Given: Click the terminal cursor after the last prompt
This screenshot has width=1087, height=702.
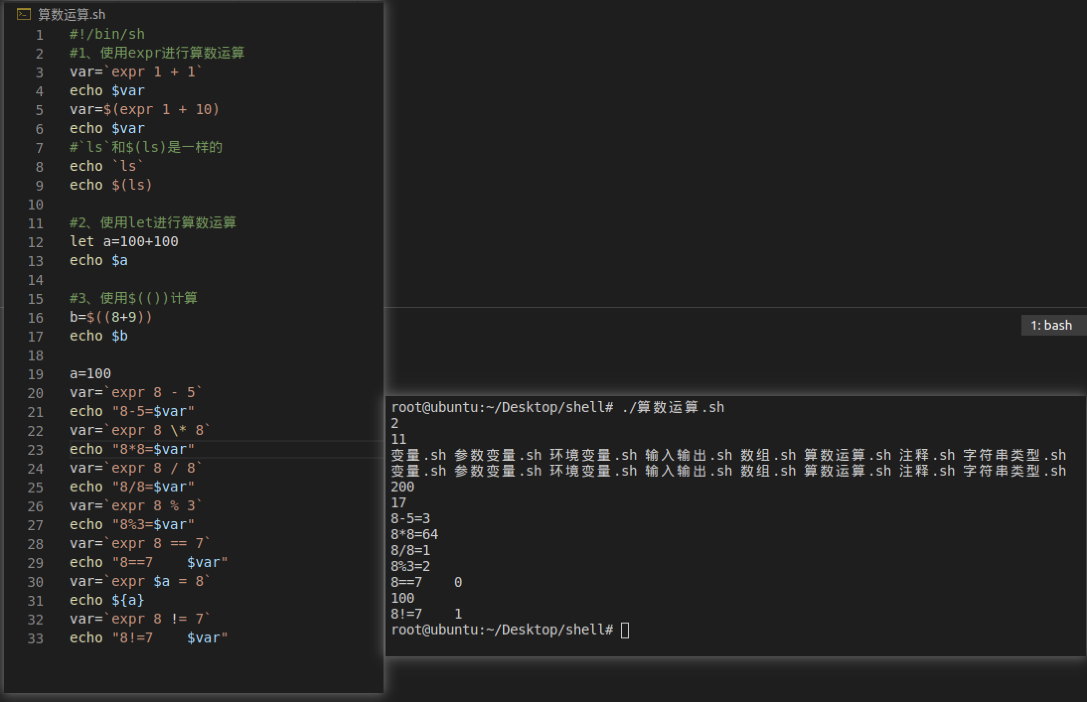Looking at the screenshot, I should pos(625,630).
